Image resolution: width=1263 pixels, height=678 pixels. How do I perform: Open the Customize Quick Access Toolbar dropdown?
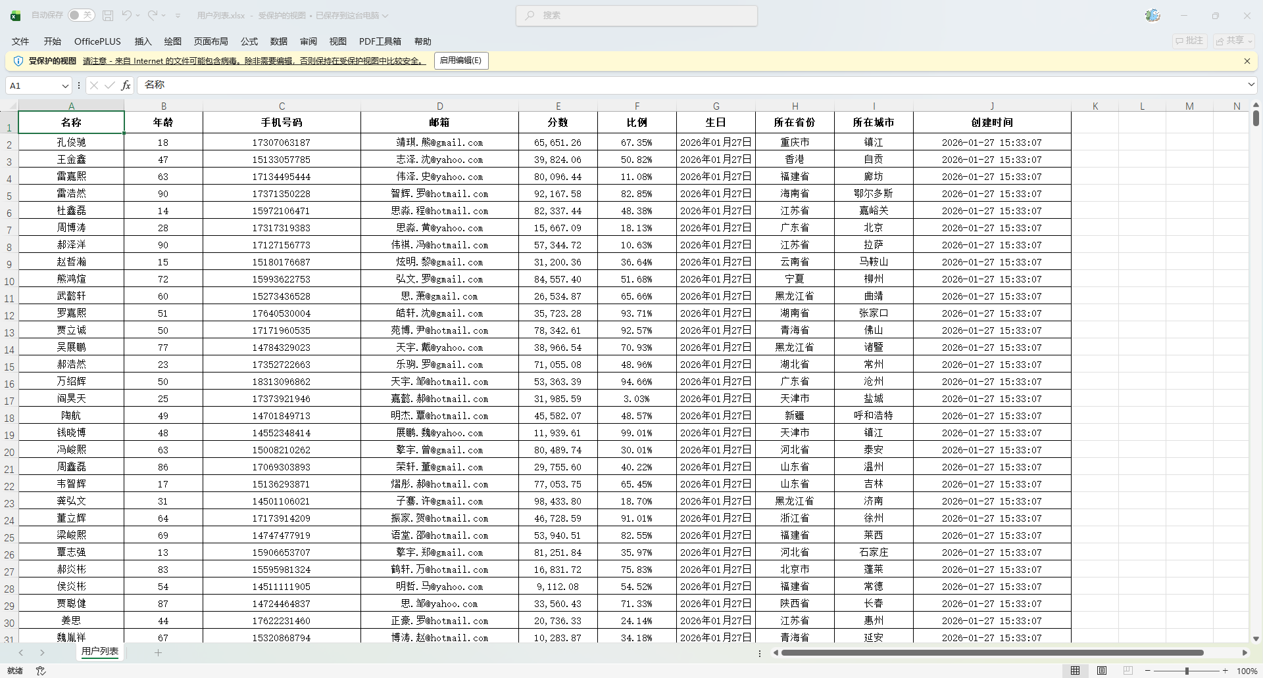coord(178,15)
